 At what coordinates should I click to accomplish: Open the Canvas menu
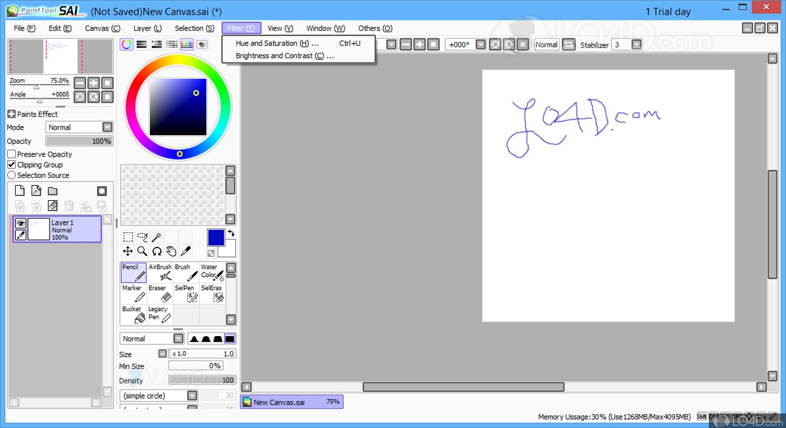click(103, 28)
